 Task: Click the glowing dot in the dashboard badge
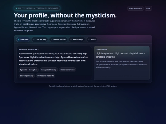click(16, 8)
